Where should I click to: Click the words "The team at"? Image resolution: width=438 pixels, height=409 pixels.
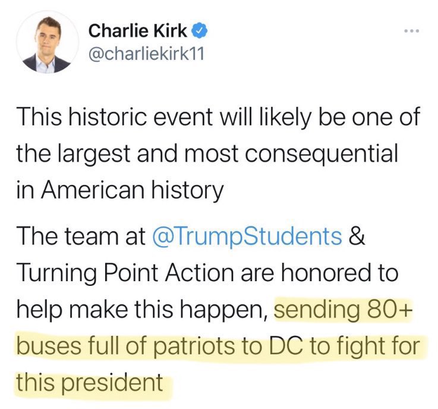click(x=81, y=237)
